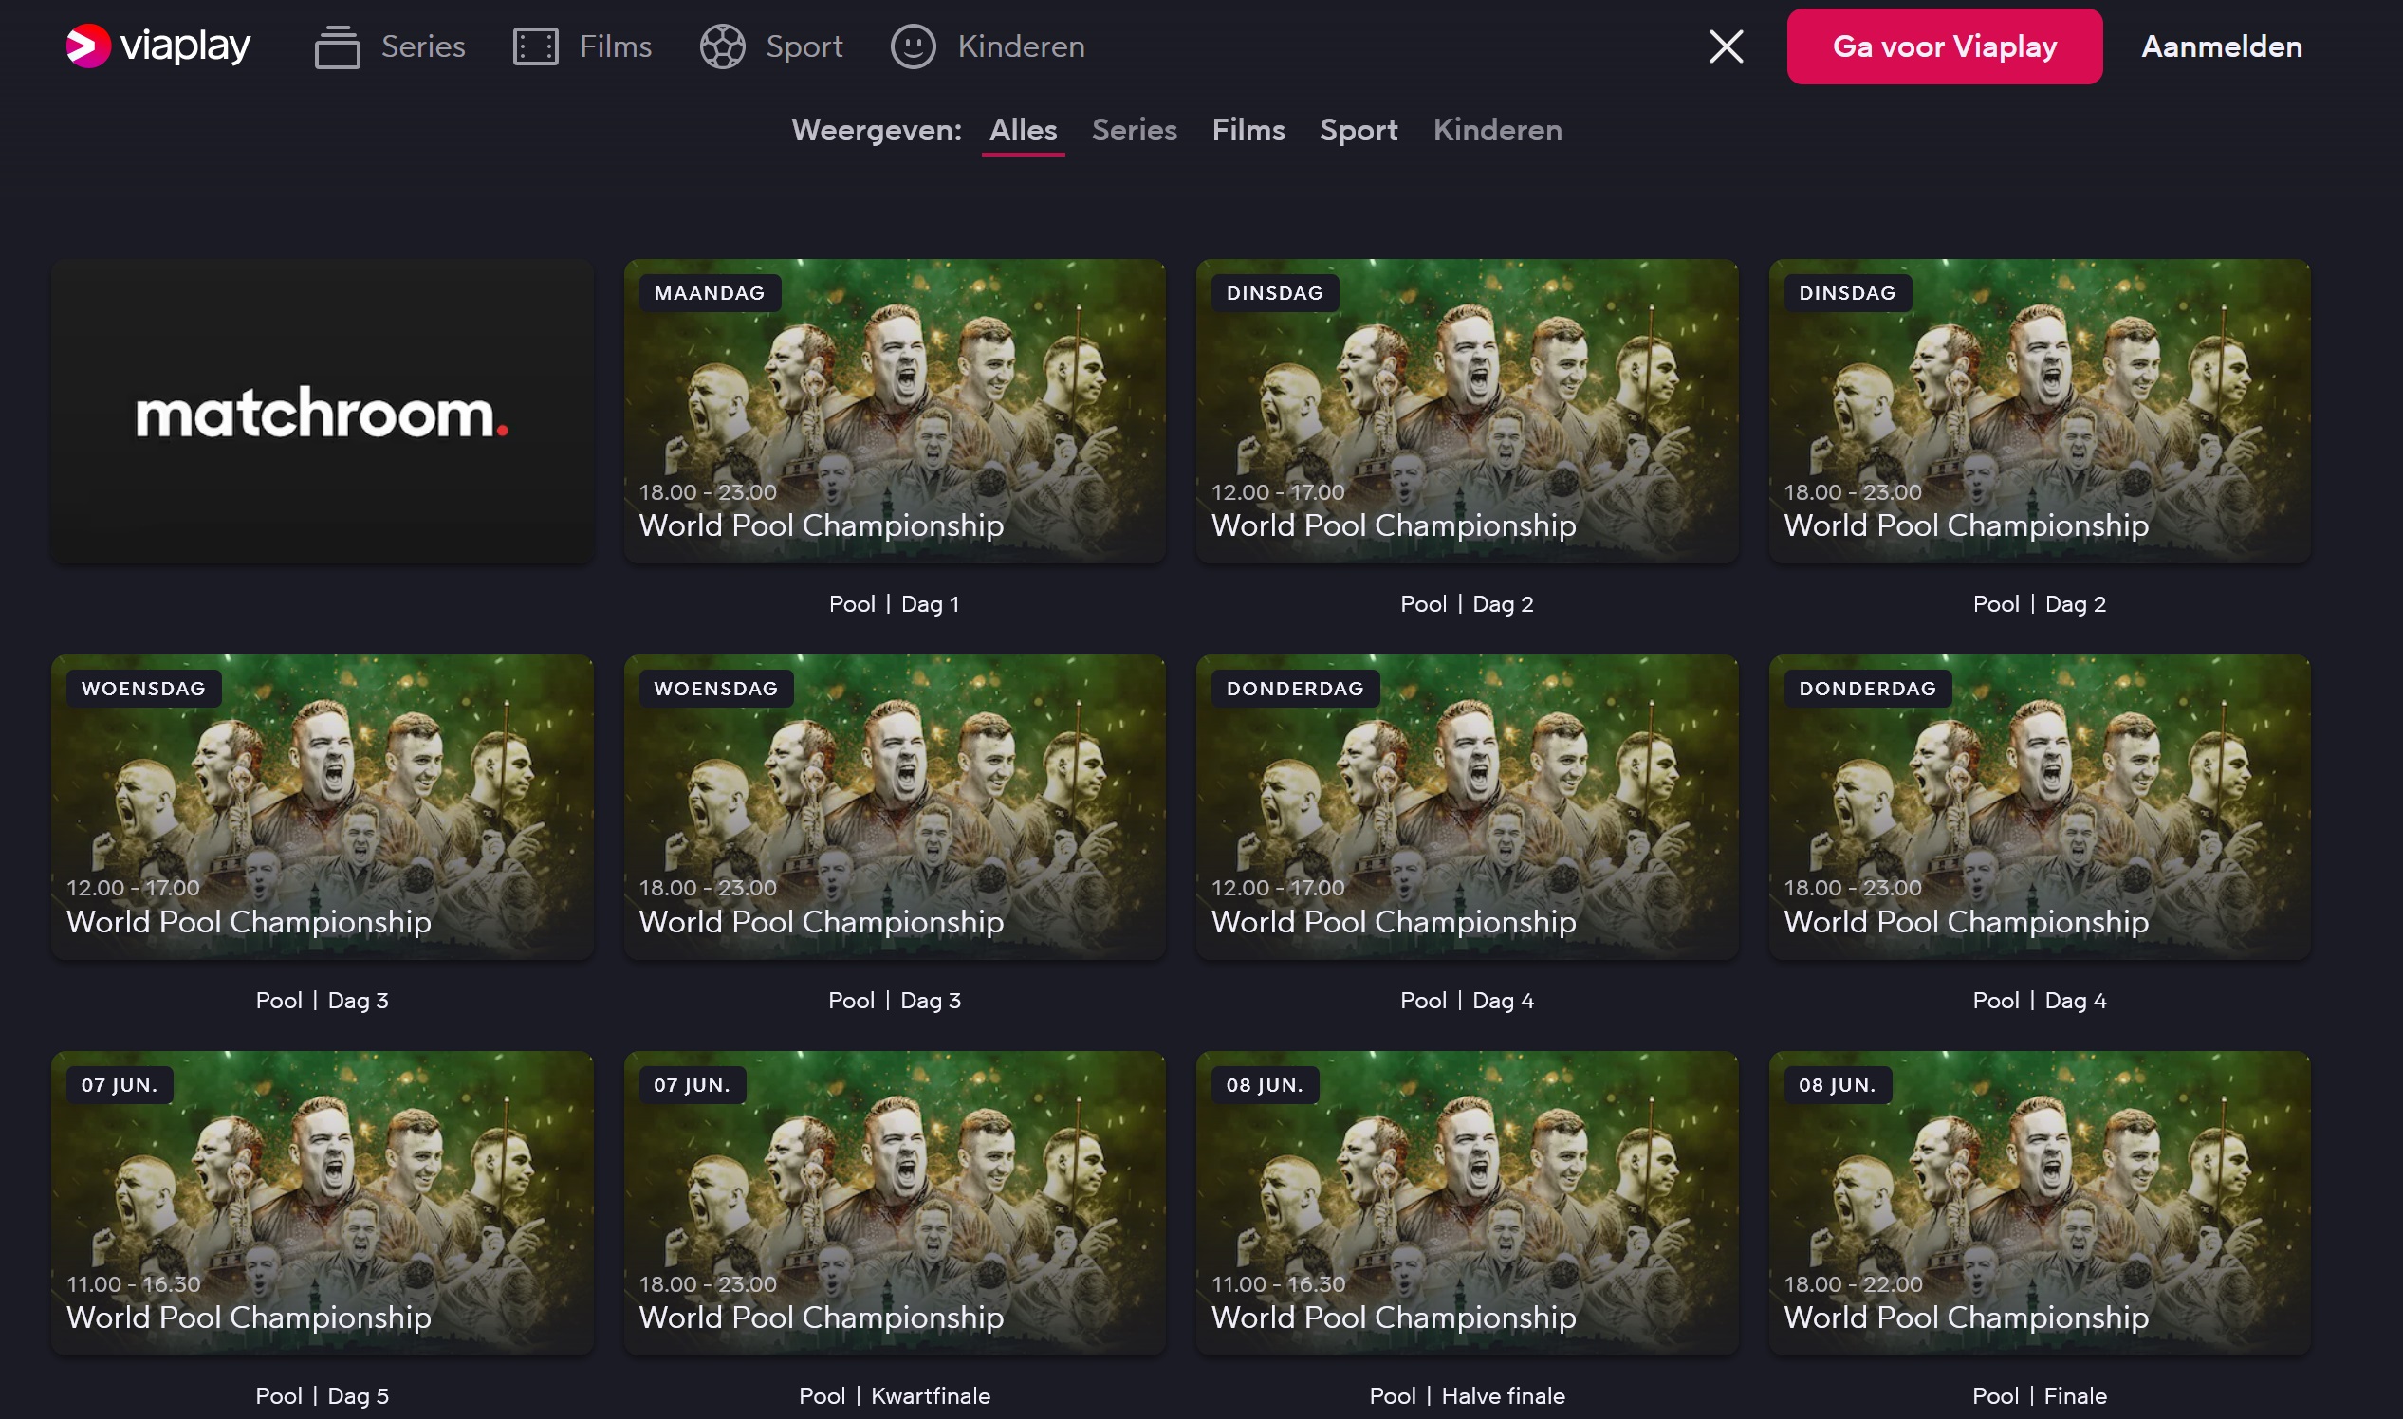Select the Alles filter tab

pos(1023,130)
